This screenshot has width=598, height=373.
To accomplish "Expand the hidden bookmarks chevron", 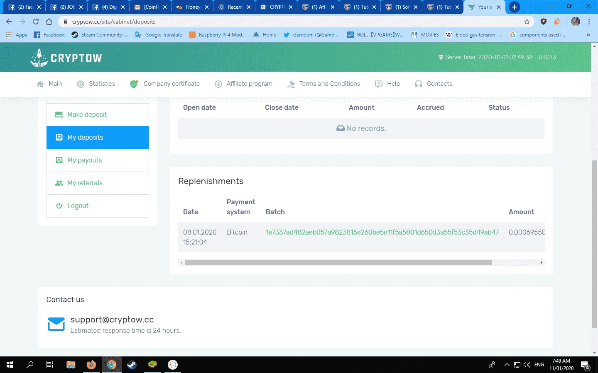I will click(588, 35).
